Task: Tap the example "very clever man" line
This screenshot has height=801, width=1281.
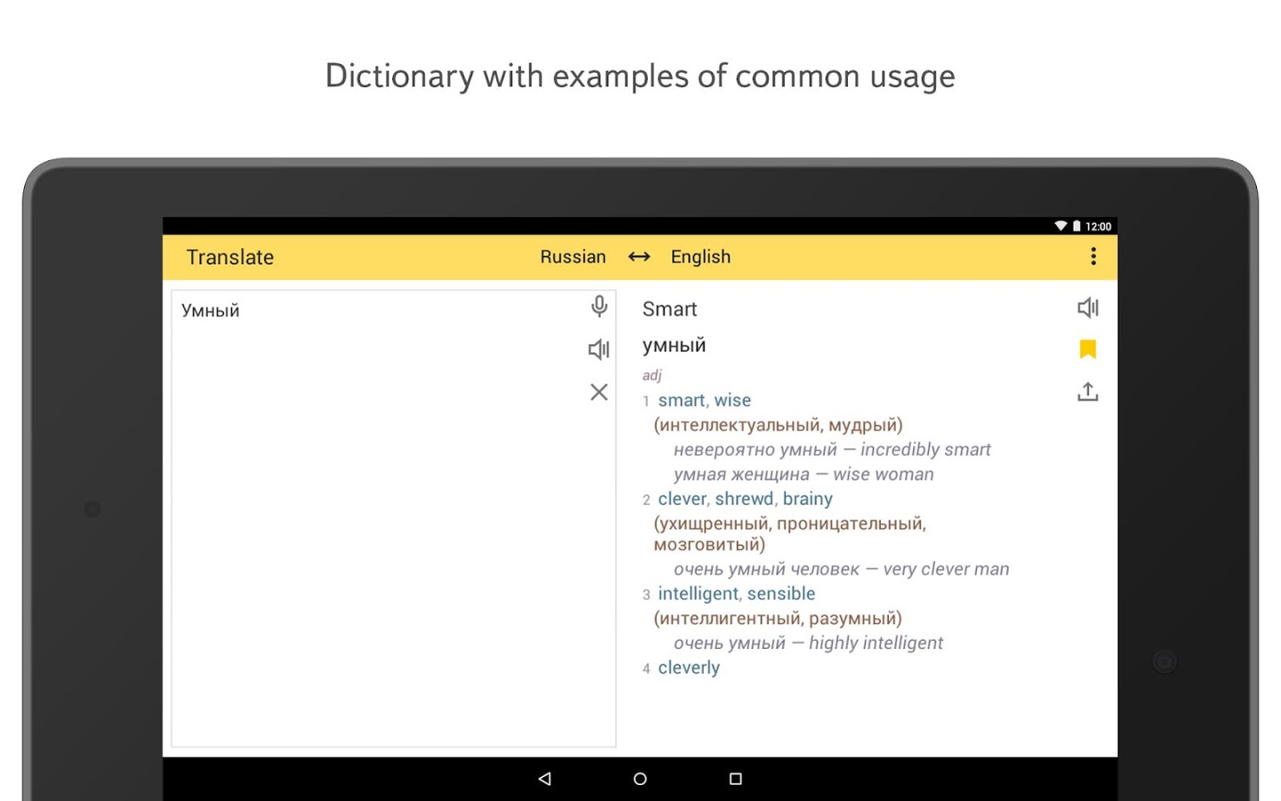Action: tap(842, 569)
